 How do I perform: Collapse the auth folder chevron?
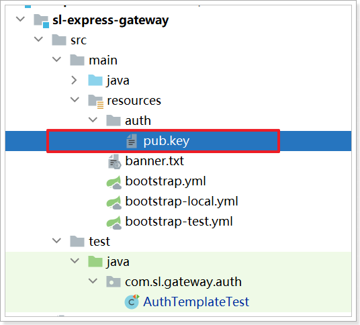(93, 120)
